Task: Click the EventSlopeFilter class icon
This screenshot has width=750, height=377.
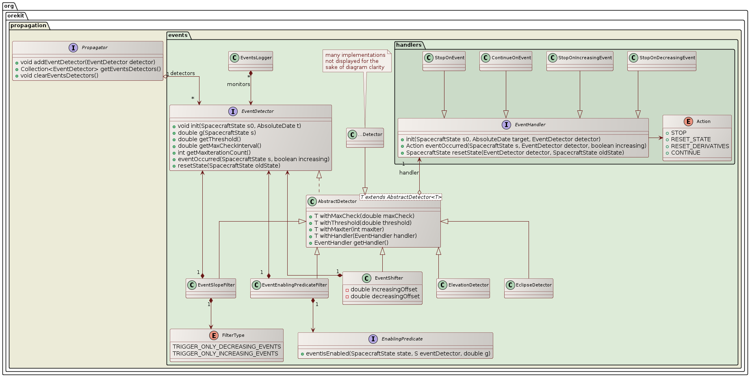Action: tap(192, 285)
